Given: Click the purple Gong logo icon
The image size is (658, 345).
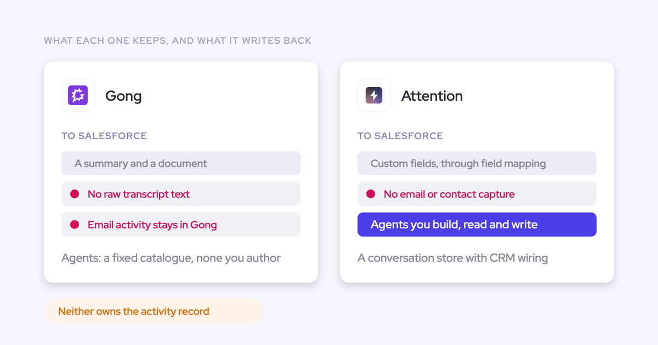Looking at the screenshot, I should tap(78, 95).
